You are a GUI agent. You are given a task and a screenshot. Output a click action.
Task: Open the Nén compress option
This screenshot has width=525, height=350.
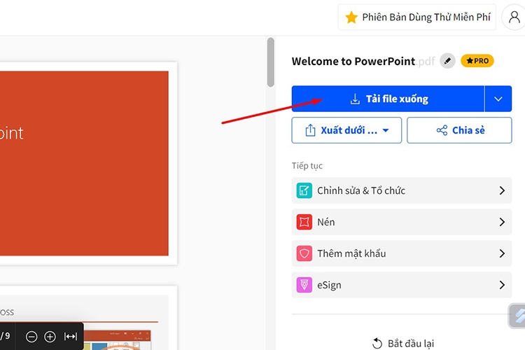tap(402, 222)
